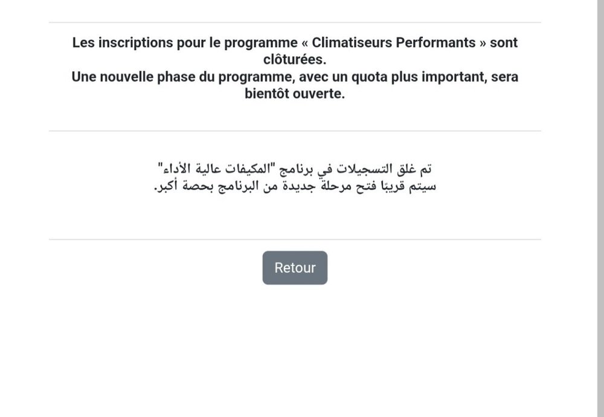Click the word "sera" in the French text
Viewport: 604px width, 417px height.
pos(504,77)
